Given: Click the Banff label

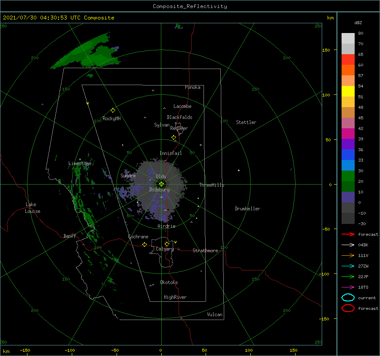Looking at the screenshot, I should (x=70, y=236).
